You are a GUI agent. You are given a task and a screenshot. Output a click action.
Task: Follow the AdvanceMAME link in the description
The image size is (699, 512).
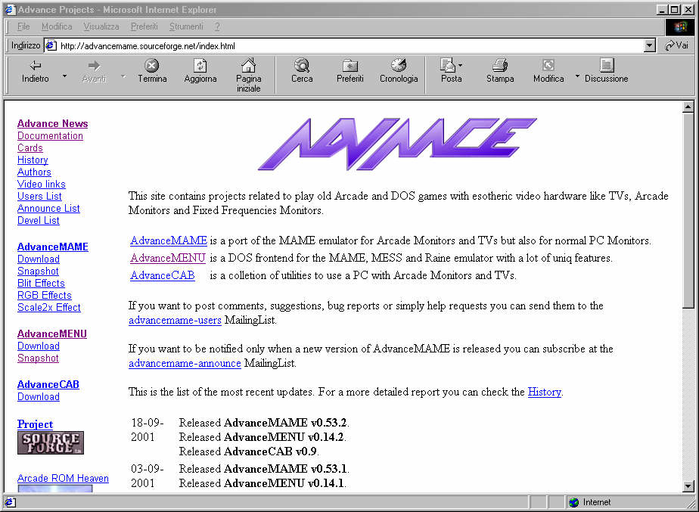[169, 240]
